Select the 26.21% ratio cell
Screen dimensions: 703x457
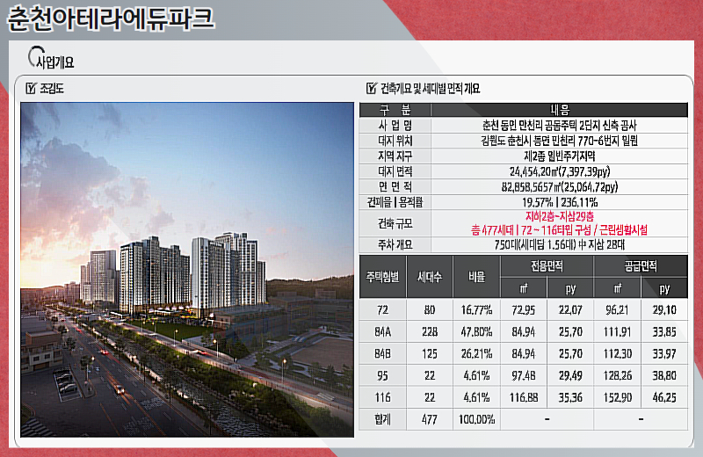click(476, 354)
